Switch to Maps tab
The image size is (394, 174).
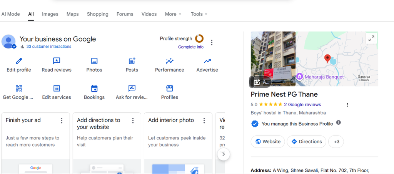coord(73,14)
